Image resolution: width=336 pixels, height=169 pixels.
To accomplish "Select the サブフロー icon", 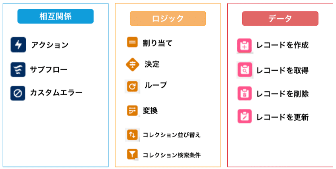I will pyautogui.click(x=18, y=69).
